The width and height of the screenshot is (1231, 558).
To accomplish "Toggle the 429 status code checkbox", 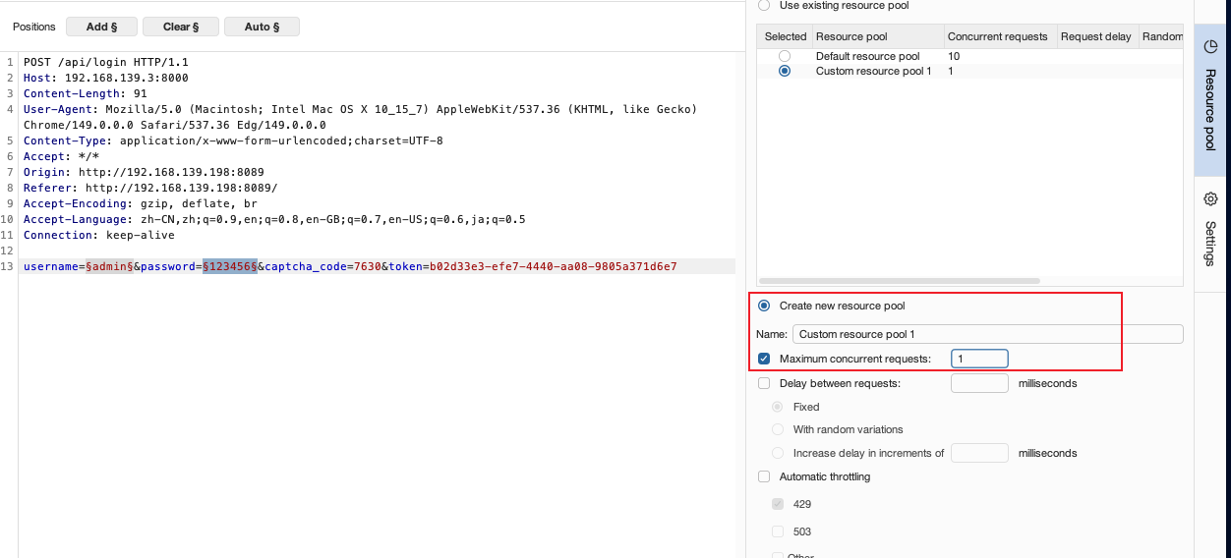I will coord(778,504).
